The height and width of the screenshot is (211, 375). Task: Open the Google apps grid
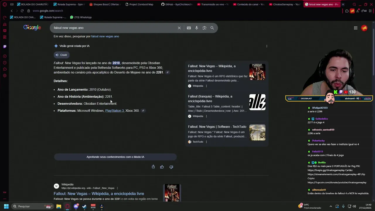[356, 28]
